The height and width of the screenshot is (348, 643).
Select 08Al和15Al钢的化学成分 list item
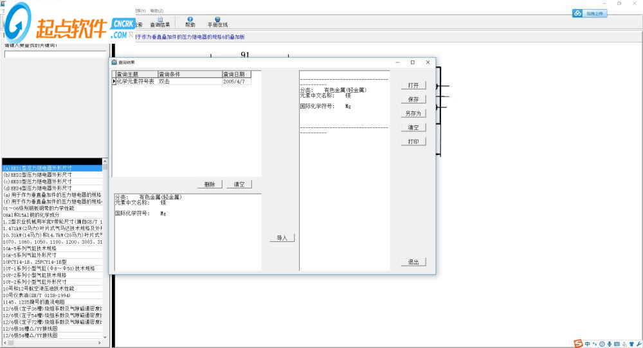coord(52,215)
